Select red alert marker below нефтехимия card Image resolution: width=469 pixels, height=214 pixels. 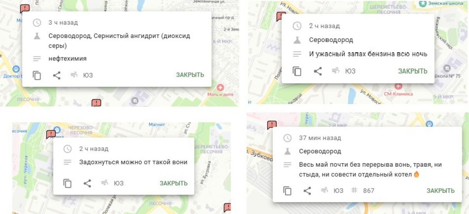pyautogui.click(x=96, y=103)
